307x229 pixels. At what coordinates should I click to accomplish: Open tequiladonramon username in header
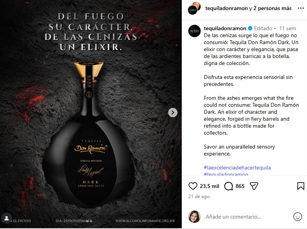click(226, 8)
